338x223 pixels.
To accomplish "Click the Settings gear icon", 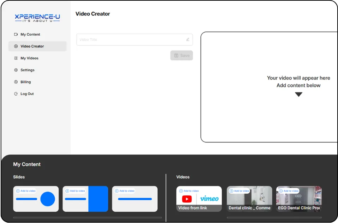I will pyautogui.click(x=16, y=70).
